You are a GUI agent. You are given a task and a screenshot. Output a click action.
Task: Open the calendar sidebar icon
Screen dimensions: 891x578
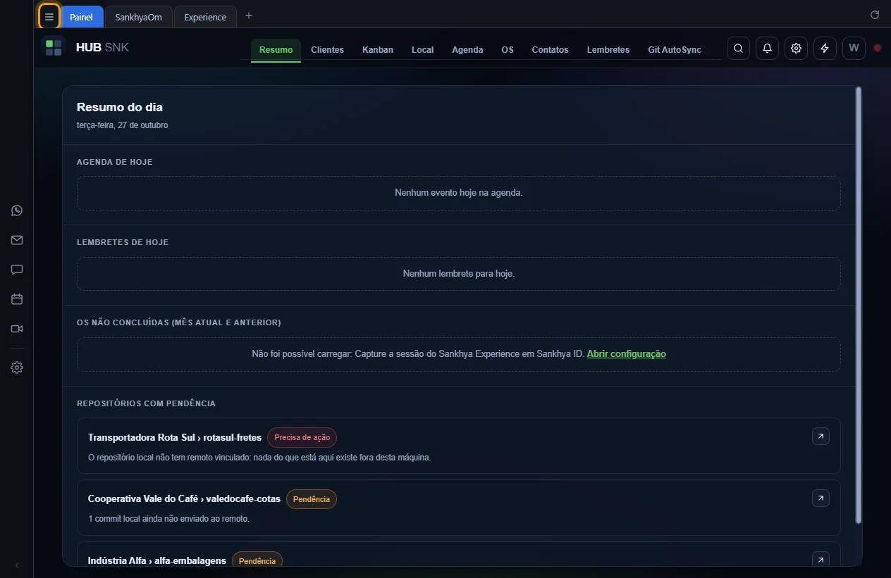click(x=17, y=299)
